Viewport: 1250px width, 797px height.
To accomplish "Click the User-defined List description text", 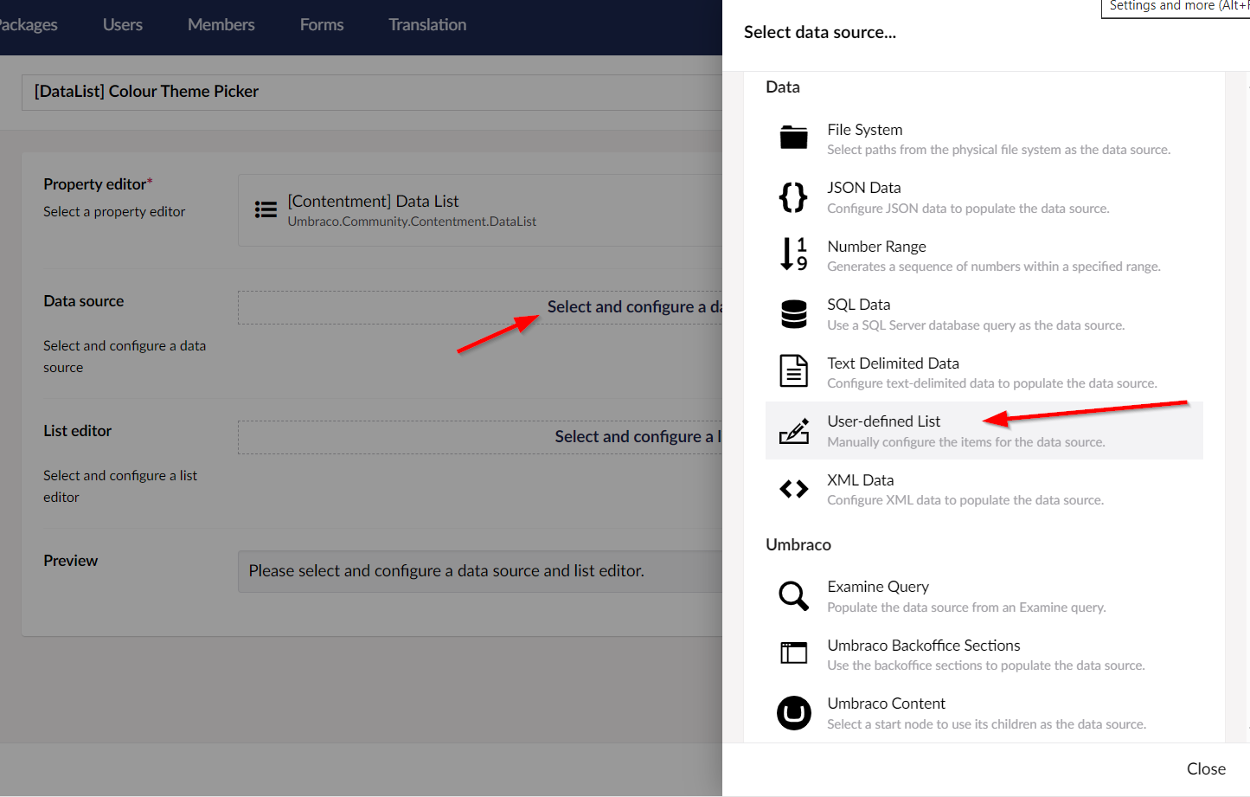I will click(x=965, y=442).
